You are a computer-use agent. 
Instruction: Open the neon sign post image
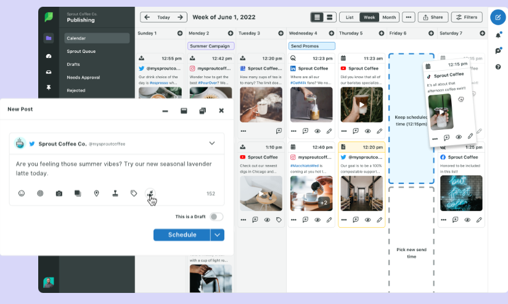461,193
